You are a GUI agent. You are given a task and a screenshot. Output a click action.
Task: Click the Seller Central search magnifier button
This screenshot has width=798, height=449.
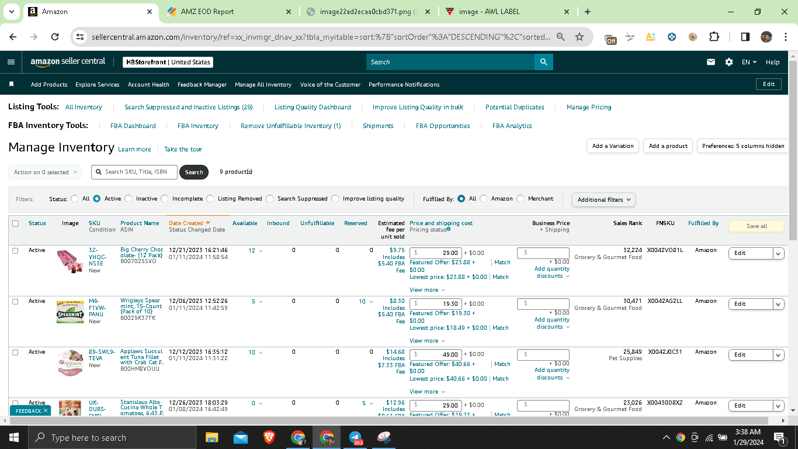point(543,62)
